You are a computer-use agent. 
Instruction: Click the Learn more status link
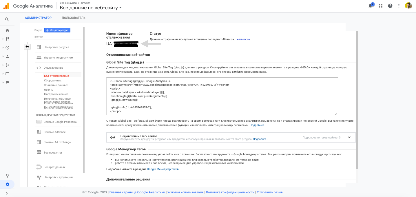click(x=242, y=39)
